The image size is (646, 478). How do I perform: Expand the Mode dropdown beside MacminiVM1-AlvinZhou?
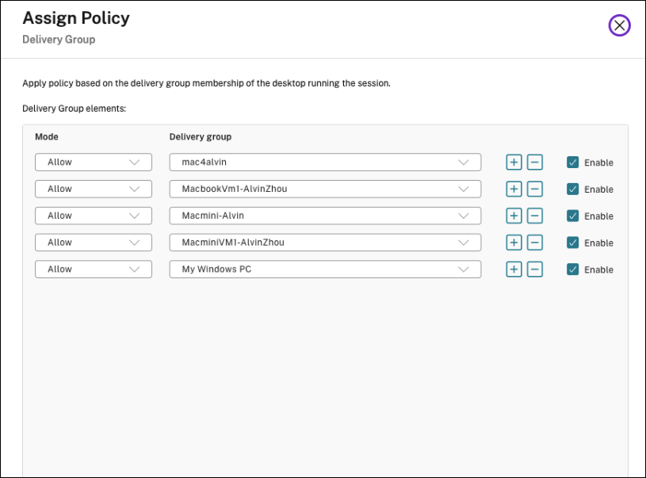[x=94, y=243]
